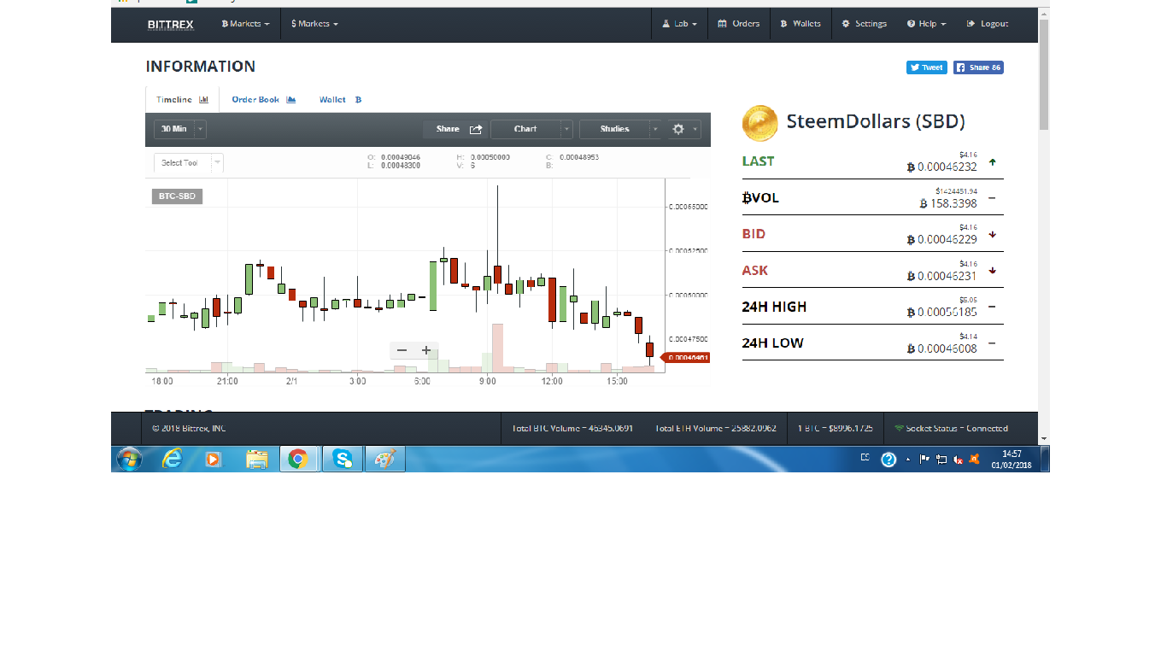Image resolution: width=1167 pixels, height=656 pixels.
Task: Click Logout in the top bar
Action: click(988, 24)
